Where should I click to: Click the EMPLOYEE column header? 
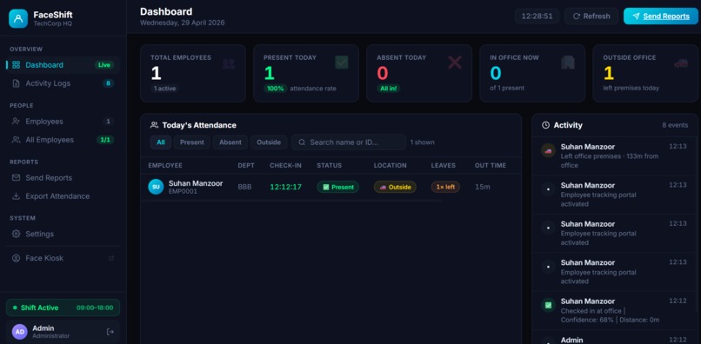(165, 165)
